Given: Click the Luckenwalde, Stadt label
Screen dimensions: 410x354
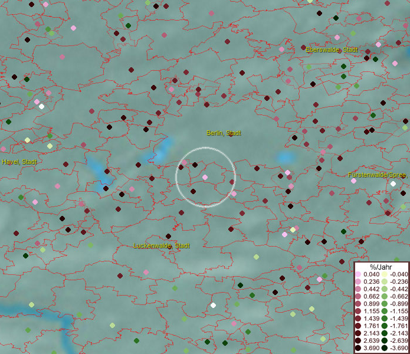Looking at the screenshot, I should [x=162, y=245].
